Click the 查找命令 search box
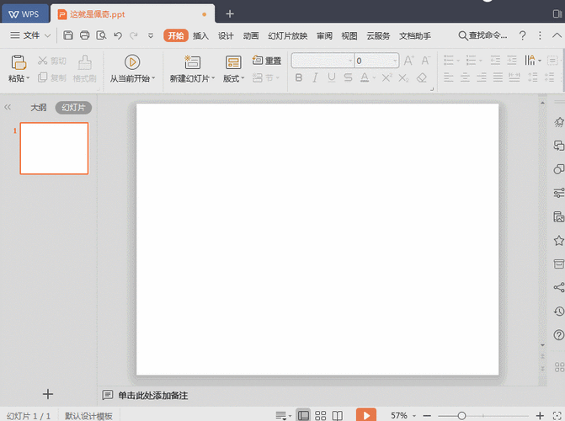The image size is (565, 421). click(x=482, y=35)
